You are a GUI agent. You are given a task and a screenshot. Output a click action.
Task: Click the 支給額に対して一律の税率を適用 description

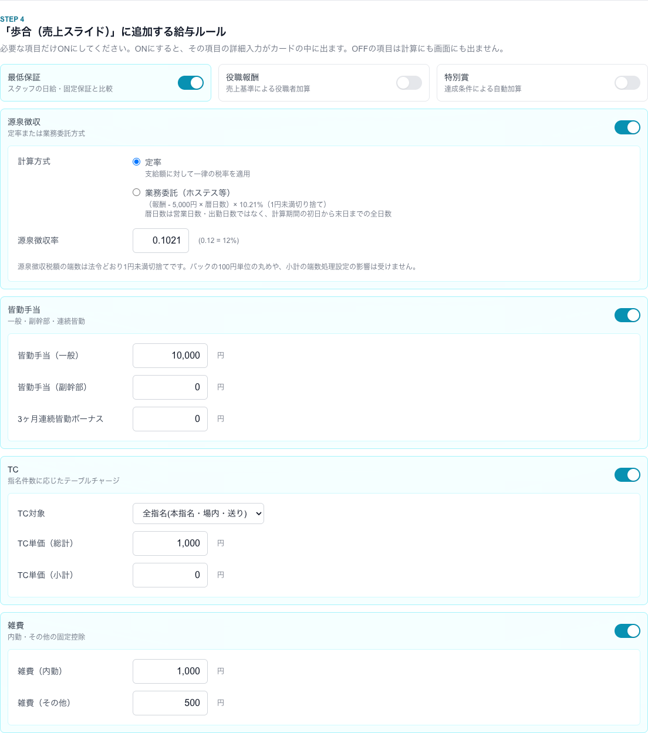198,174
